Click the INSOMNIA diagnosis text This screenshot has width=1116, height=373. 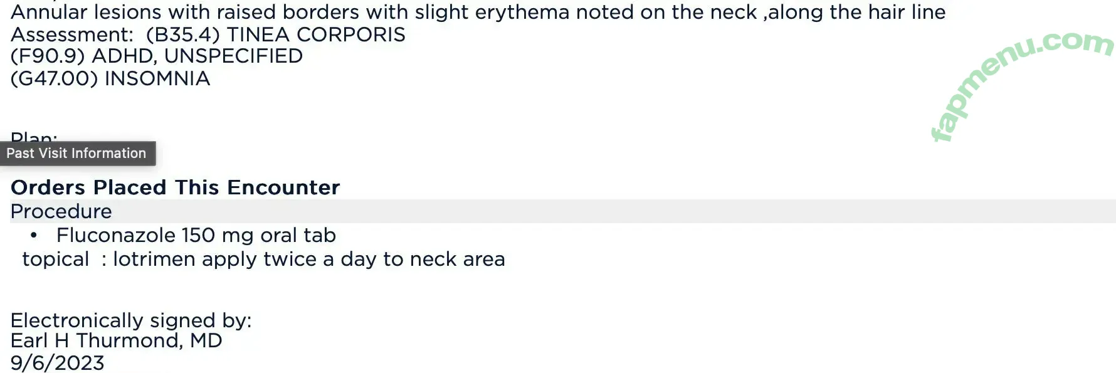[157, 79]
